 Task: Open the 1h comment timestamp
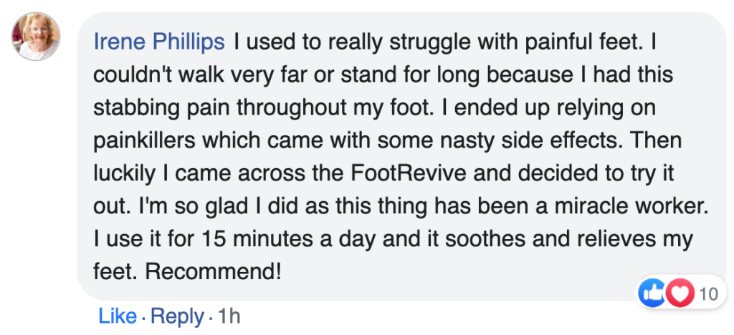[x=229, y=316]
